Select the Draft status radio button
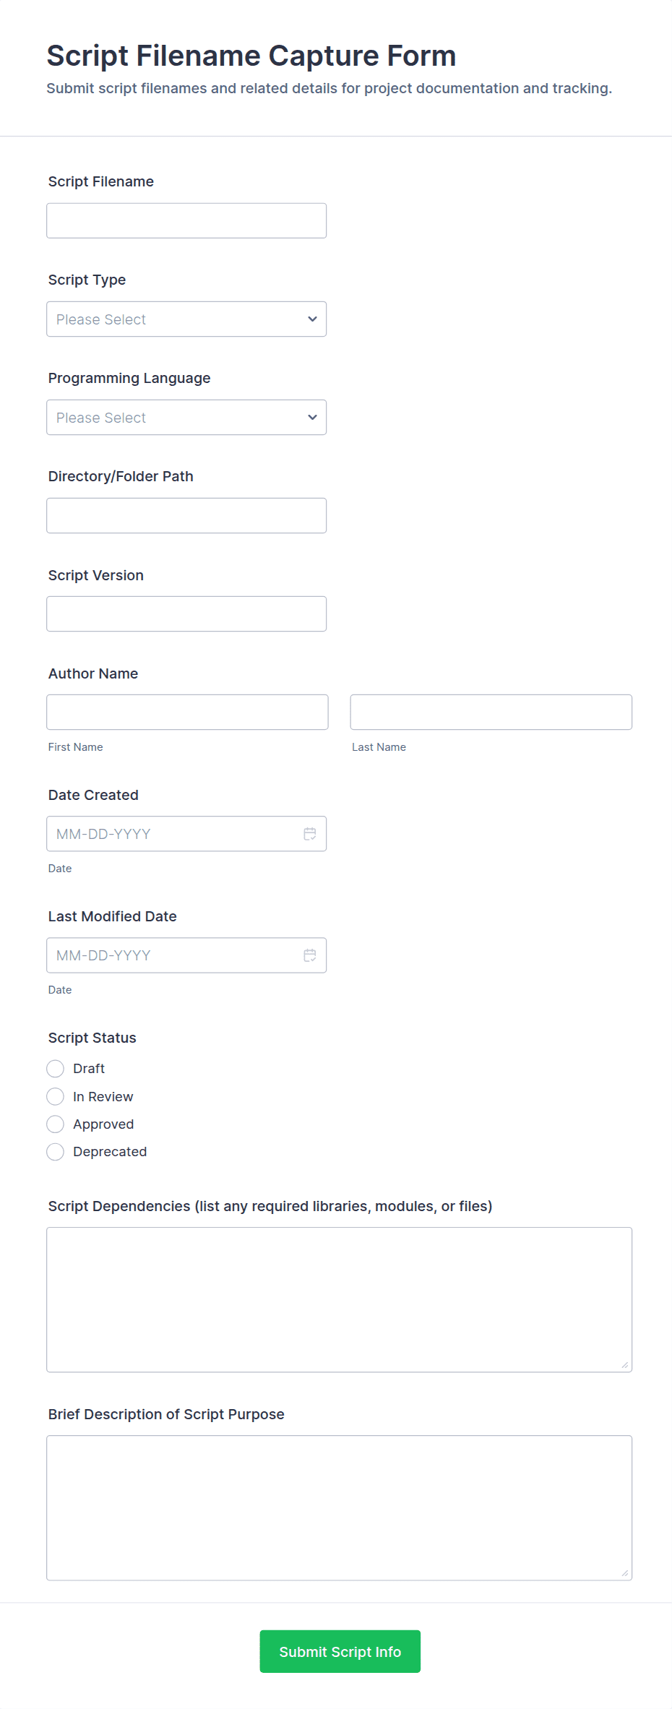This screenshot has height=1709, width=672. 56,1069
